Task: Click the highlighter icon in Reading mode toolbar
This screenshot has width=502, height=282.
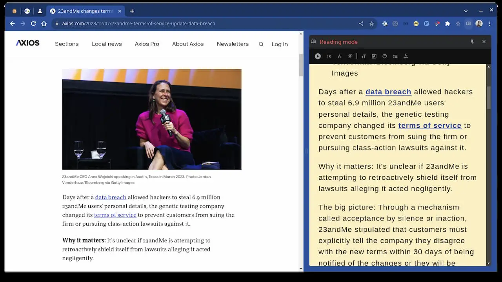Action: tap(350, 56)
